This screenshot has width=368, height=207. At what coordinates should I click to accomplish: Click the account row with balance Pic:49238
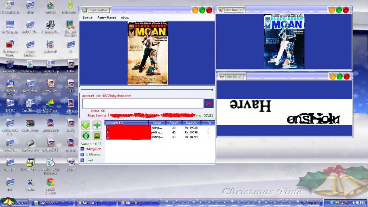160,128
